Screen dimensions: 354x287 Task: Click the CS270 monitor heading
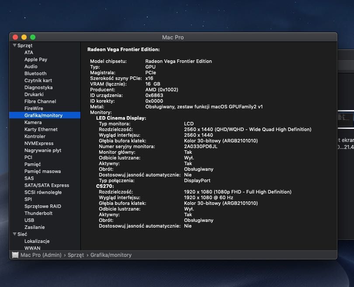pyautogui.click(x=105, y=186)
